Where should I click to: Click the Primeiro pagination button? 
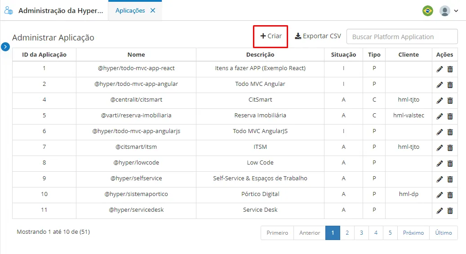point(277,233)
